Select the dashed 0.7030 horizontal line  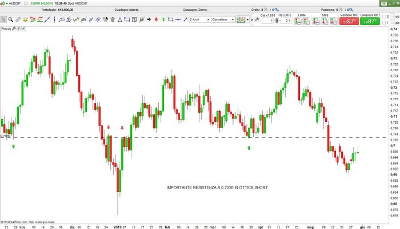[x=194, y=138]
